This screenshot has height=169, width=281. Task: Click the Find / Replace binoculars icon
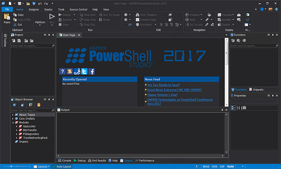tap(137, 15)
